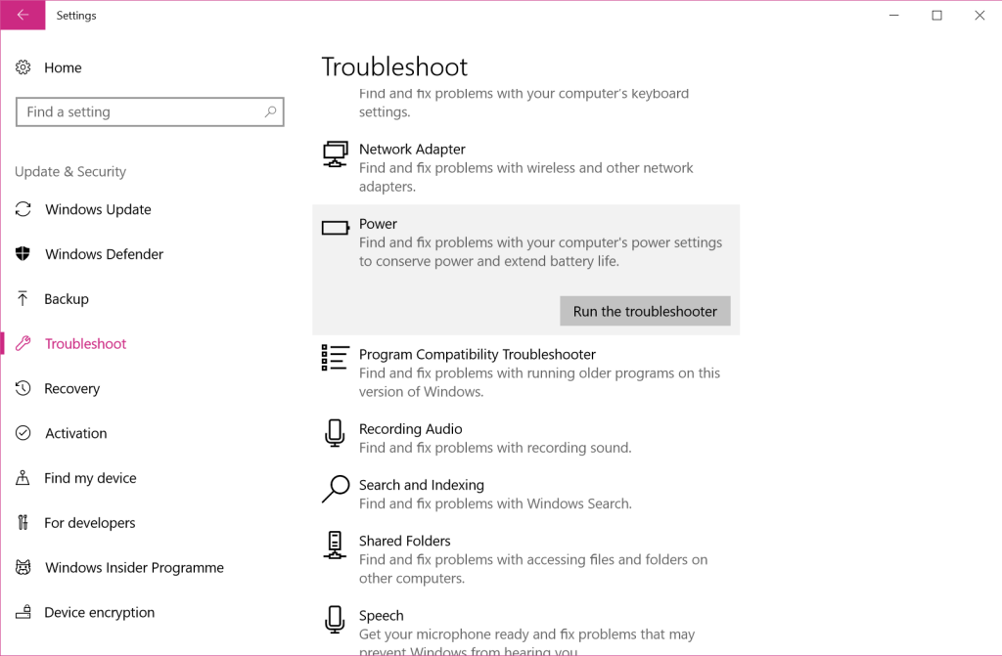Viewport: 1002px width, 656px height.
Task: Click the Recovery clock icon
Action: pyautogui.click(x=23, y=388)
